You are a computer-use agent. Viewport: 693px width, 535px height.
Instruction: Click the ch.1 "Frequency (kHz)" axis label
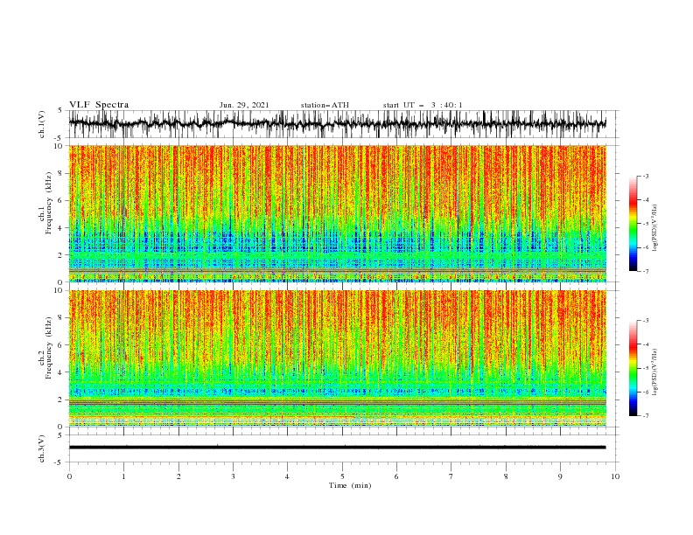point(49,203)
